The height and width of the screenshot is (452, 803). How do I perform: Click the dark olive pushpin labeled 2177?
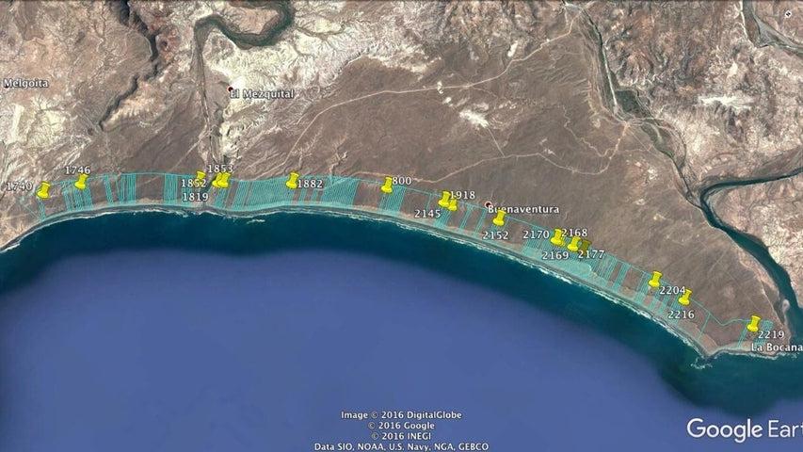pos(586,245)
